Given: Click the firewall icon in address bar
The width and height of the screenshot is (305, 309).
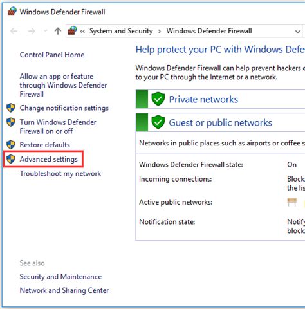Looking at the screenshot, I should click(x=73, y=31).
